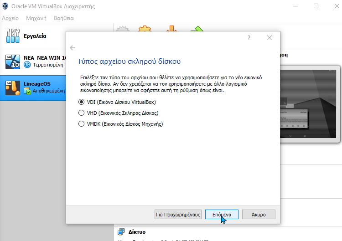Screen dimensions: 342x241
Task: Select the ΝΕΑ ΝΕΑ WIN 10 machine icon
Action: [13, 62]
